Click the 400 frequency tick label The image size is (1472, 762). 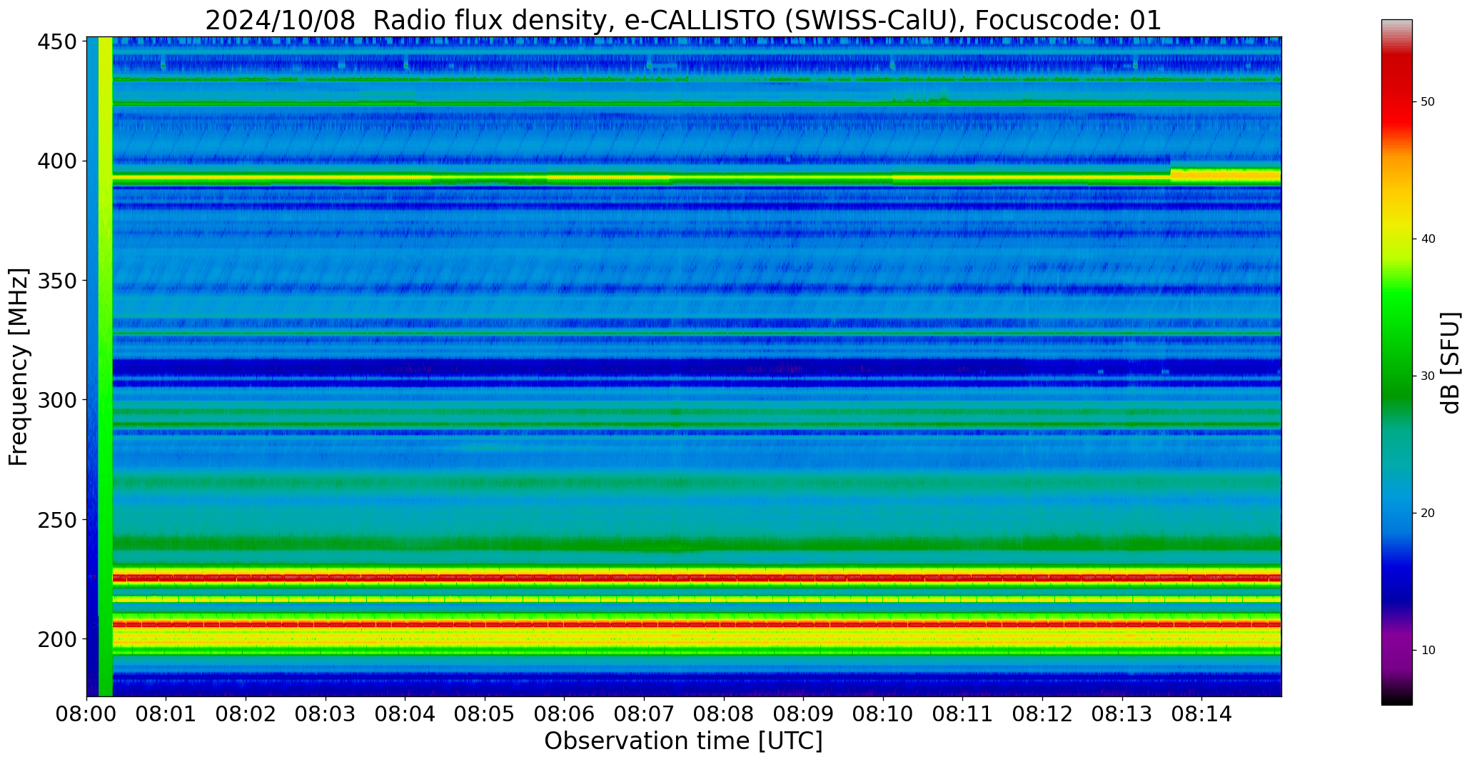point(57,161)
